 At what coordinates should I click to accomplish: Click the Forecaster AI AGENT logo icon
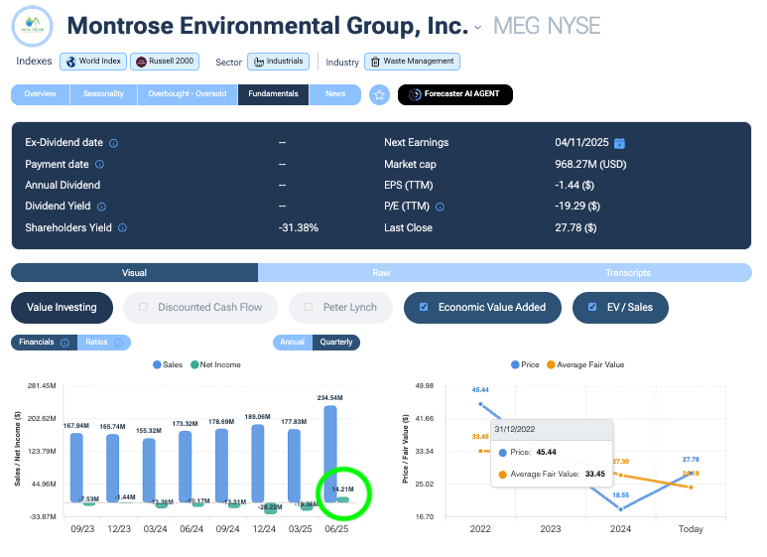pos(415,94)
